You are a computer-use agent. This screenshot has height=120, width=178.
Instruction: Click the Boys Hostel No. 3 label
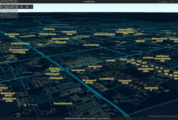[95, 67]
